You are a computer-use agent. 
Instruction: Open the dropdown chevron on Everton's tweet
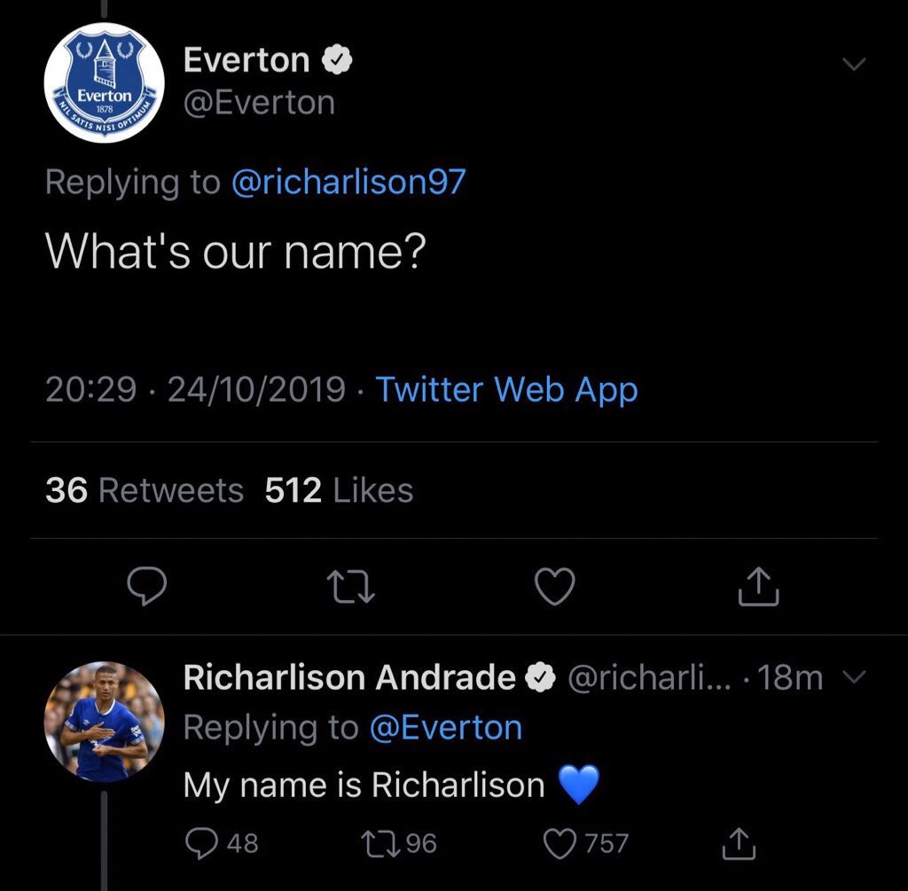point(853,65)
